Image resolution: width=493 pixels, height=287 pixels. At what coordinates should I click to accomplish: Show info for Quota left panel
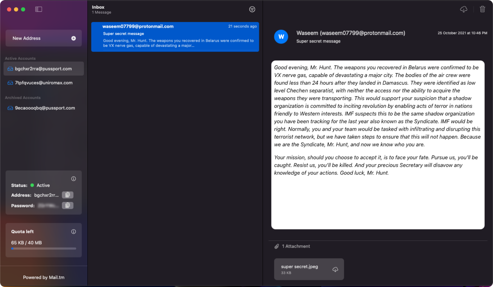[x=74, y=232]
